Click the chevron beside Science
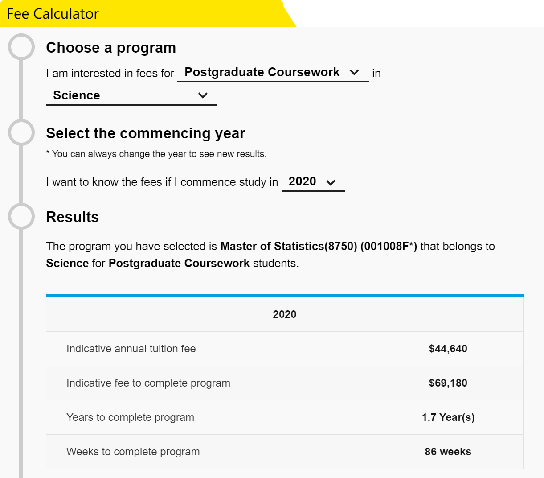The width and height of the screenshot is (544, 478). click(x=203, y=95)
